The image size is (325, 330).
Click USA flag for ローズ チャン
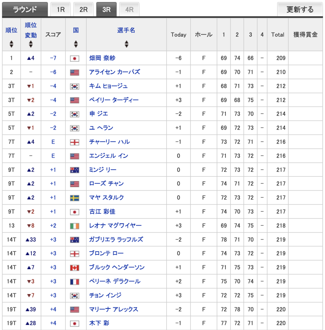coord(75,184)
